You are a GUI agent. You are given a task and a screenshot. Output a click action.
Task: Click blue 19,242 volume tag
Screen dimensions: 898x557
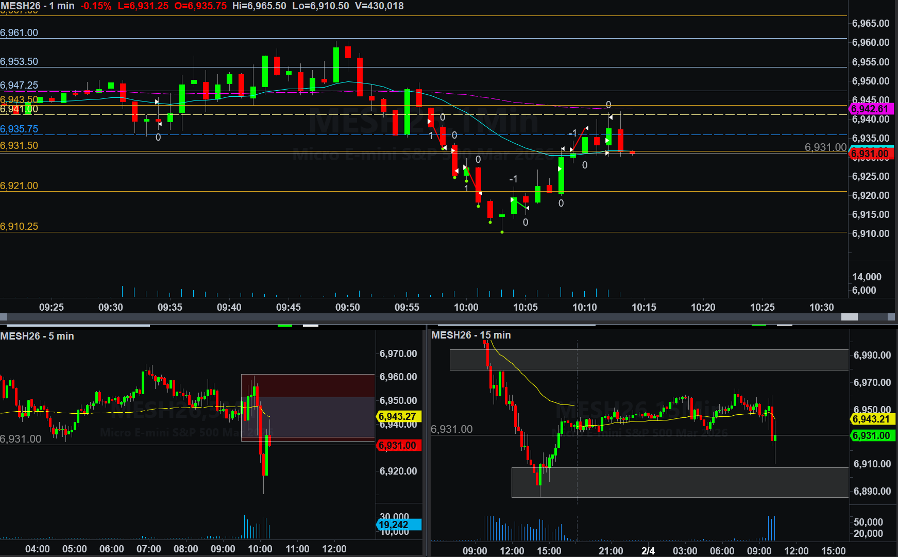click(398, 525)
